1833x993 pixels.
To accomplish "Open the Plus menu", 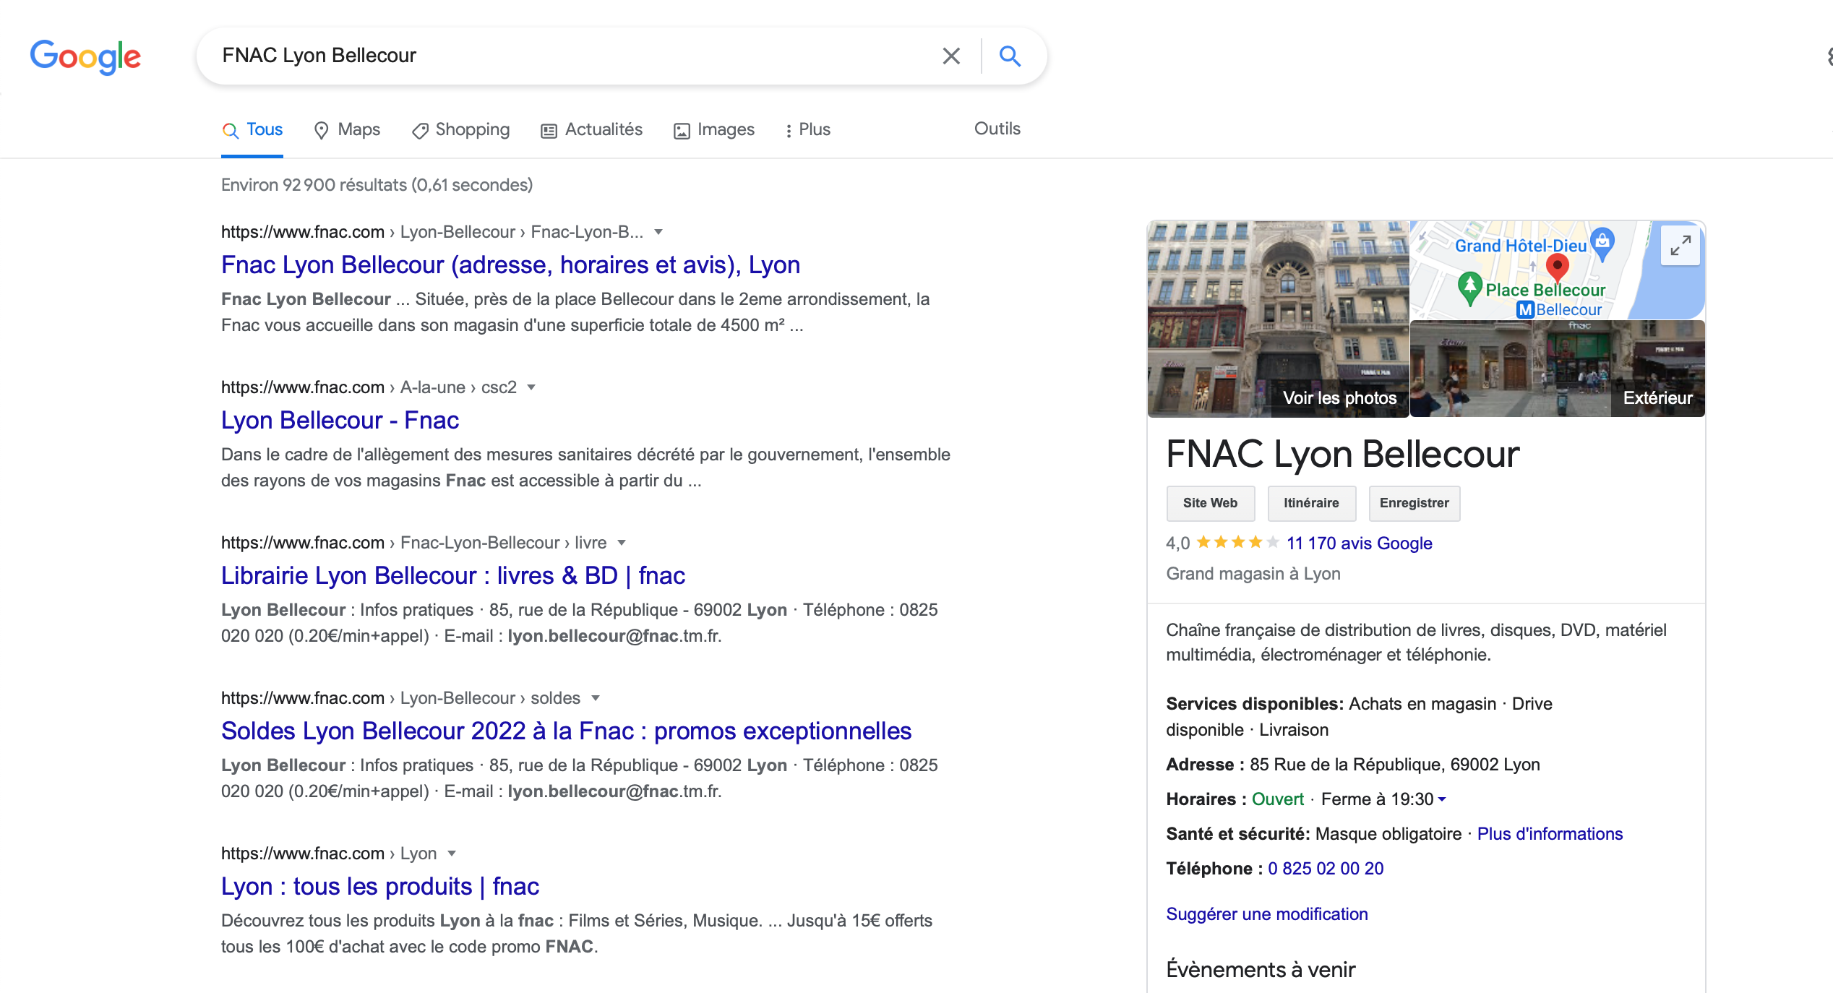I will tap(808, 129).
